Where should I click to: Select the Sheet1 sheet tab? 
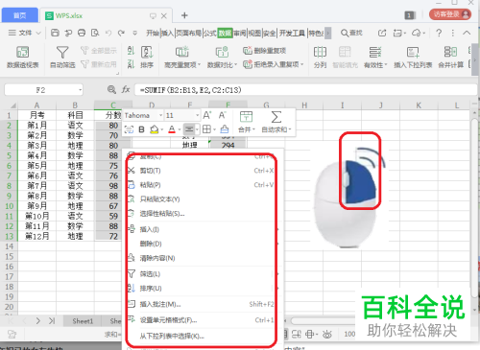pyautogui.click(x=83, y=321)
